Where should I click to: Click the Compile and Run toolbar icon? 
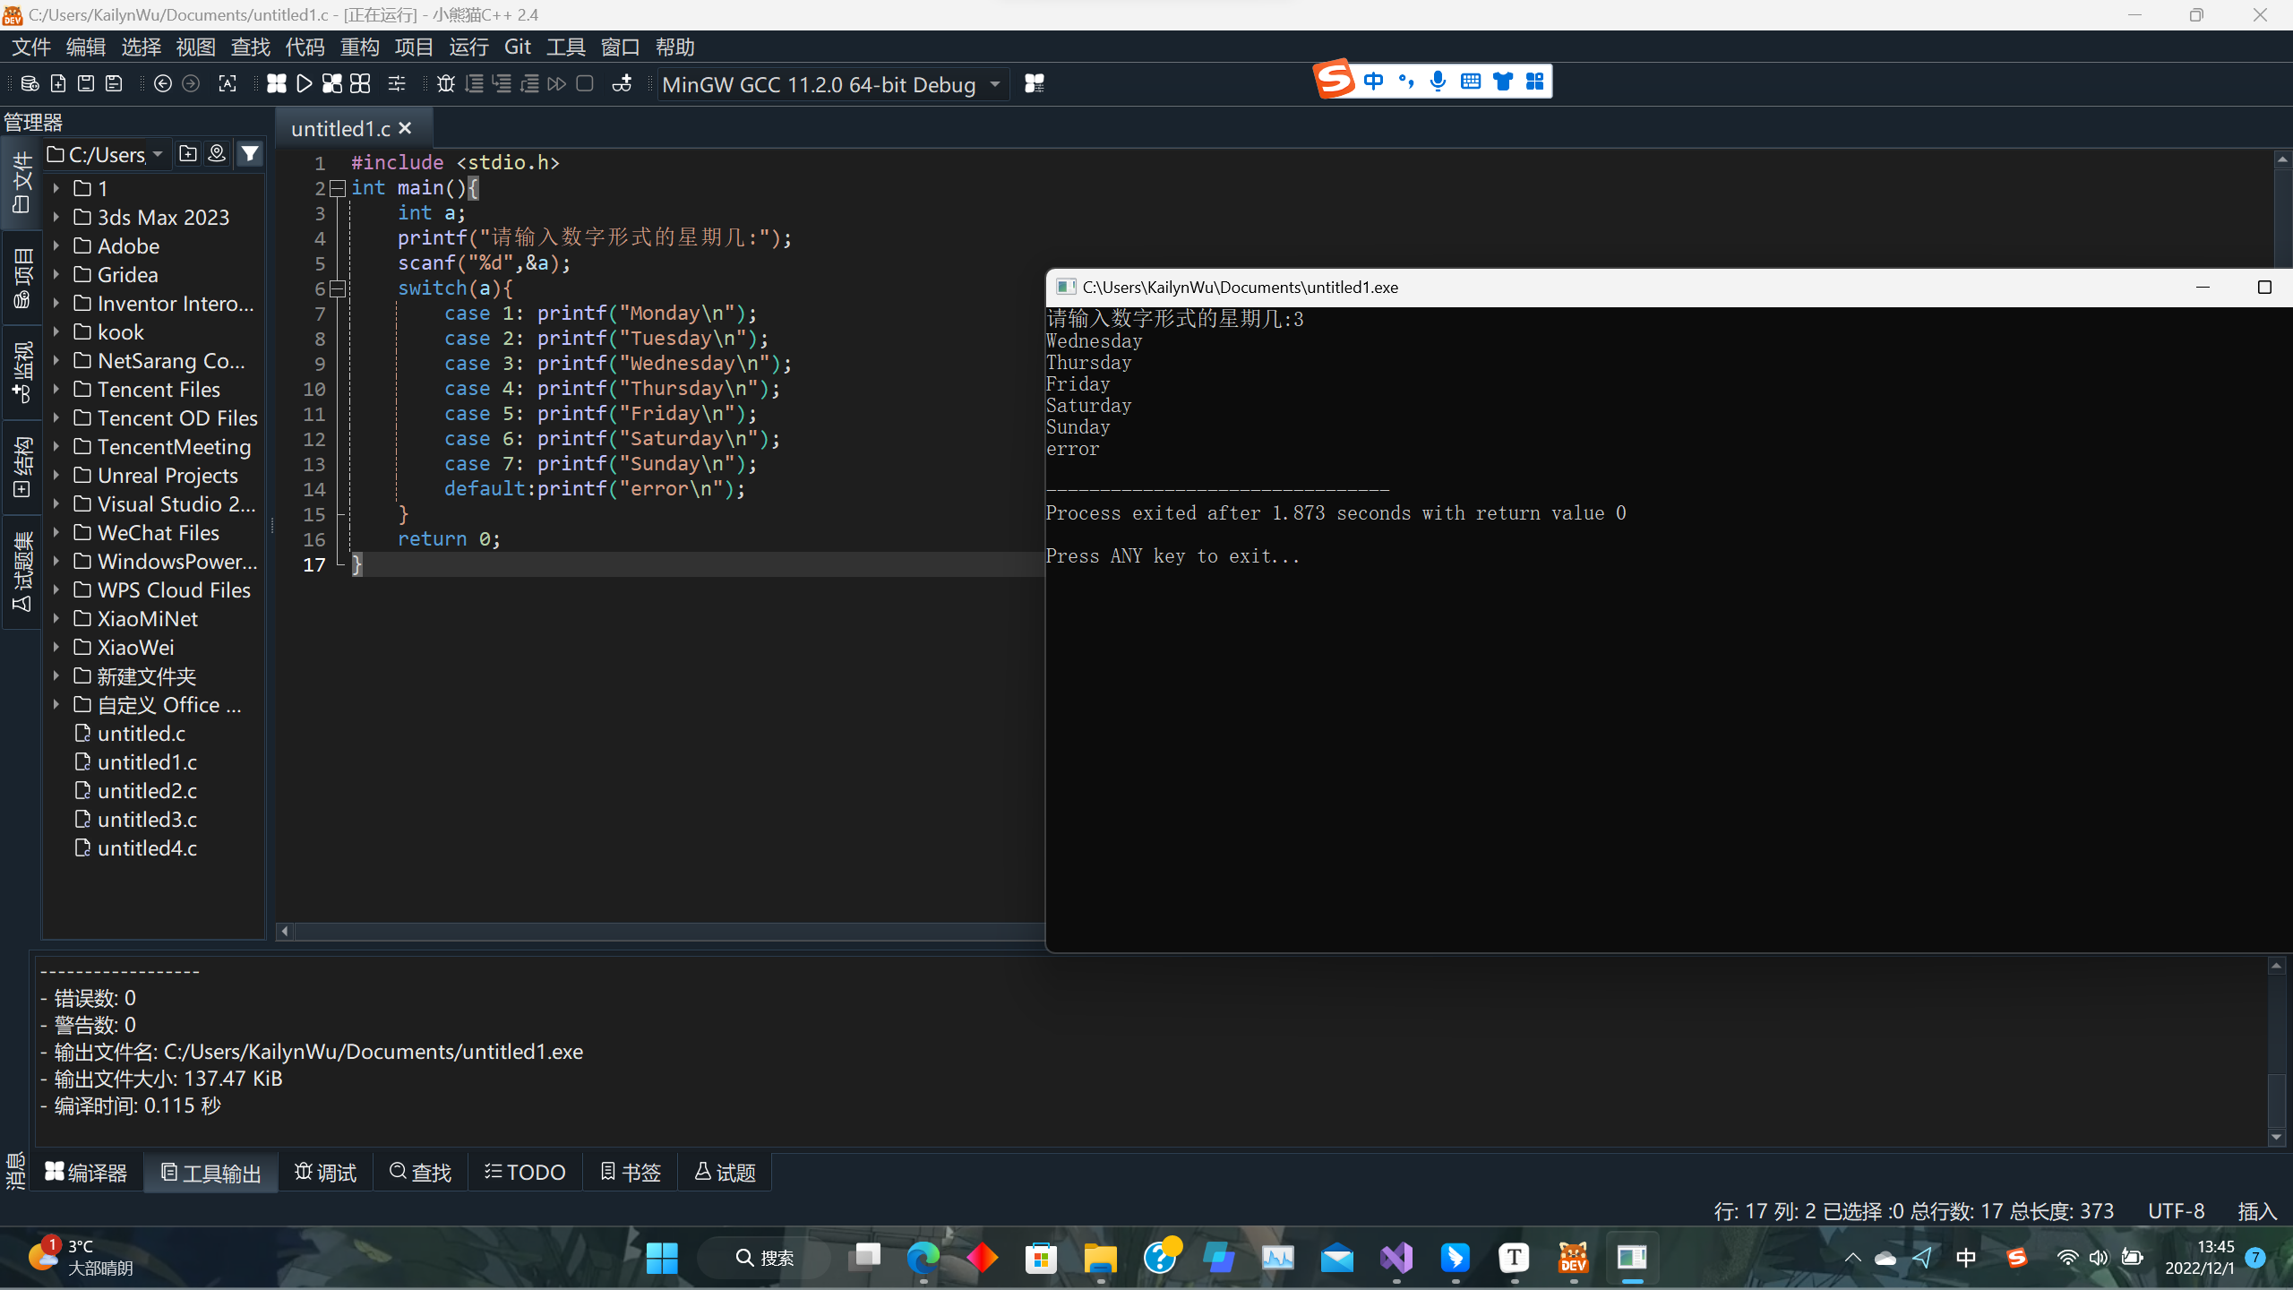(332, 83)
